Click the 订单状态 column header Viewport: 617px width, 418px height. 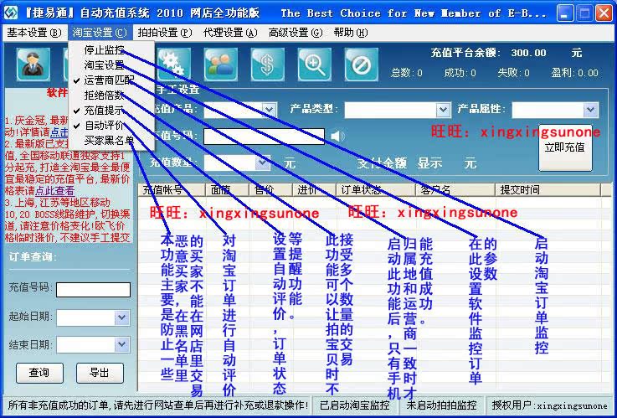[376, 190]
